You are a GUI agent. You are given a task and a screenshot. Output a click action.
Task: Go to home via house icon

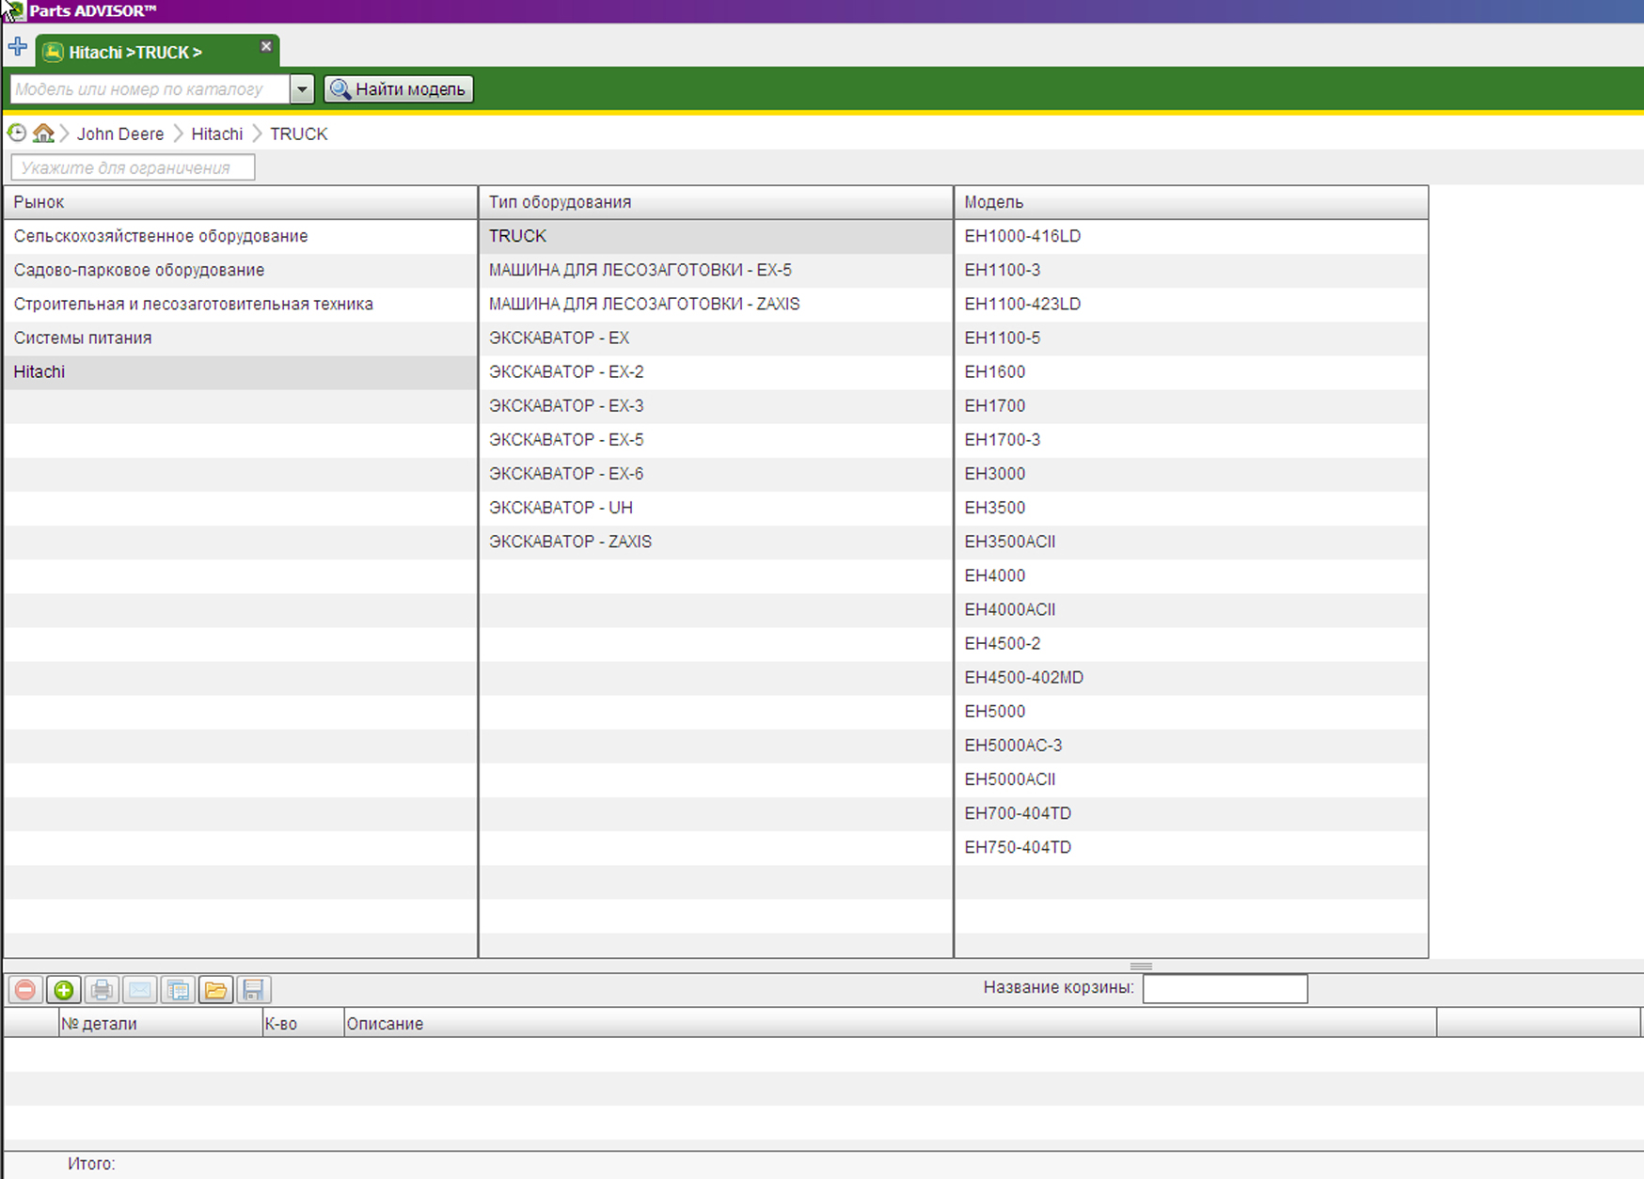point(43,134)
